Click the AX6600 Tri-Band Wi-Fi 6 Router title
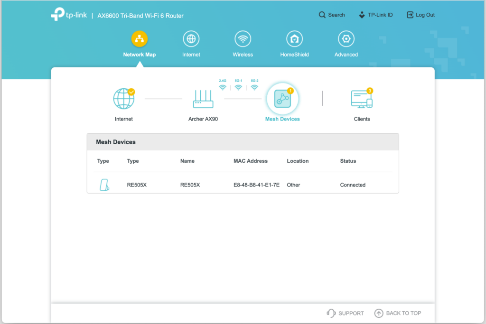This screenshot has height=324, width=486. point(140,16)
